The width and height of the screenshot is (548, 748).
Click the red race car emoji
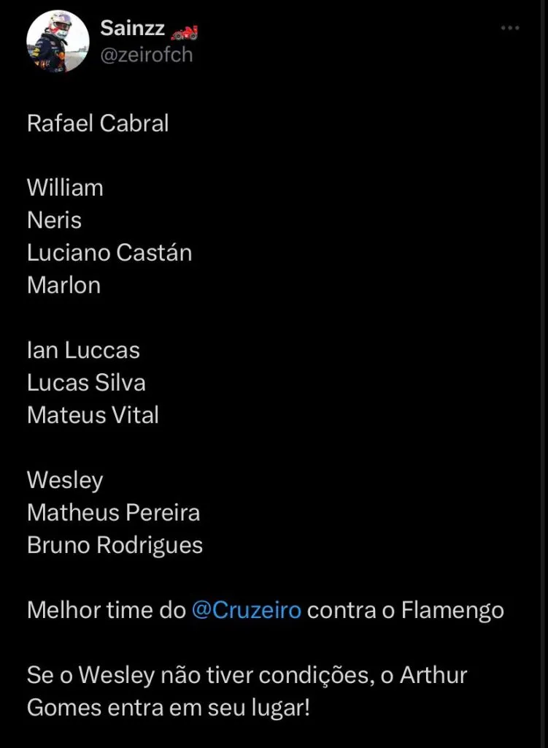(x=184, y=31)
